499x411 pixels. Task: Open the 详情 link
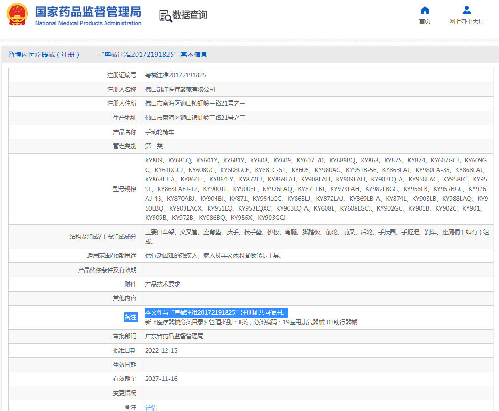coord(151,407)
